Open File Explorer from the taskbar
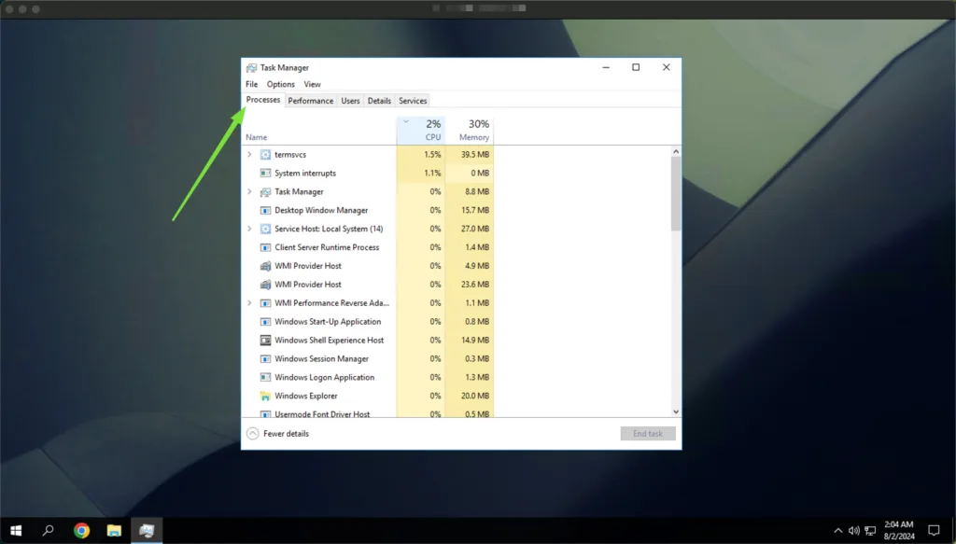 click(114, 531)
